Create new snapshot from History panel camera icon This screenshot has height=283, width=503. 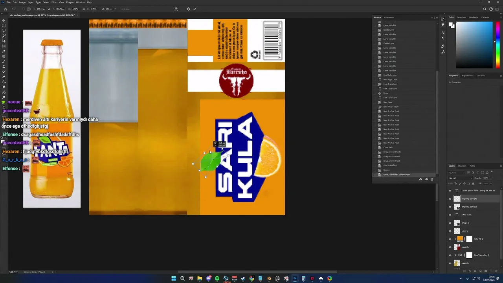click(426, 179)
